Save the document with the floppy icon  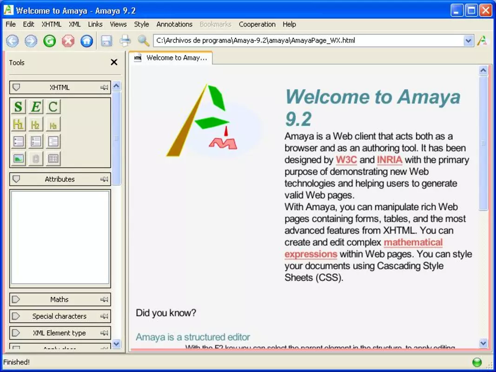106,41
